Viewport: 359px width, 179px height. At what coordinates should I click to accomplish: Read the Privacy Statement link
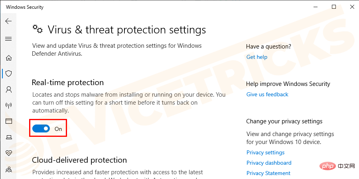(268, 173)
